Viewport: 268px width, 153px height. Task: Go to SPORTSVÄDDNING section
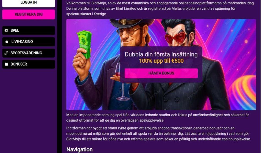(29, 53)
